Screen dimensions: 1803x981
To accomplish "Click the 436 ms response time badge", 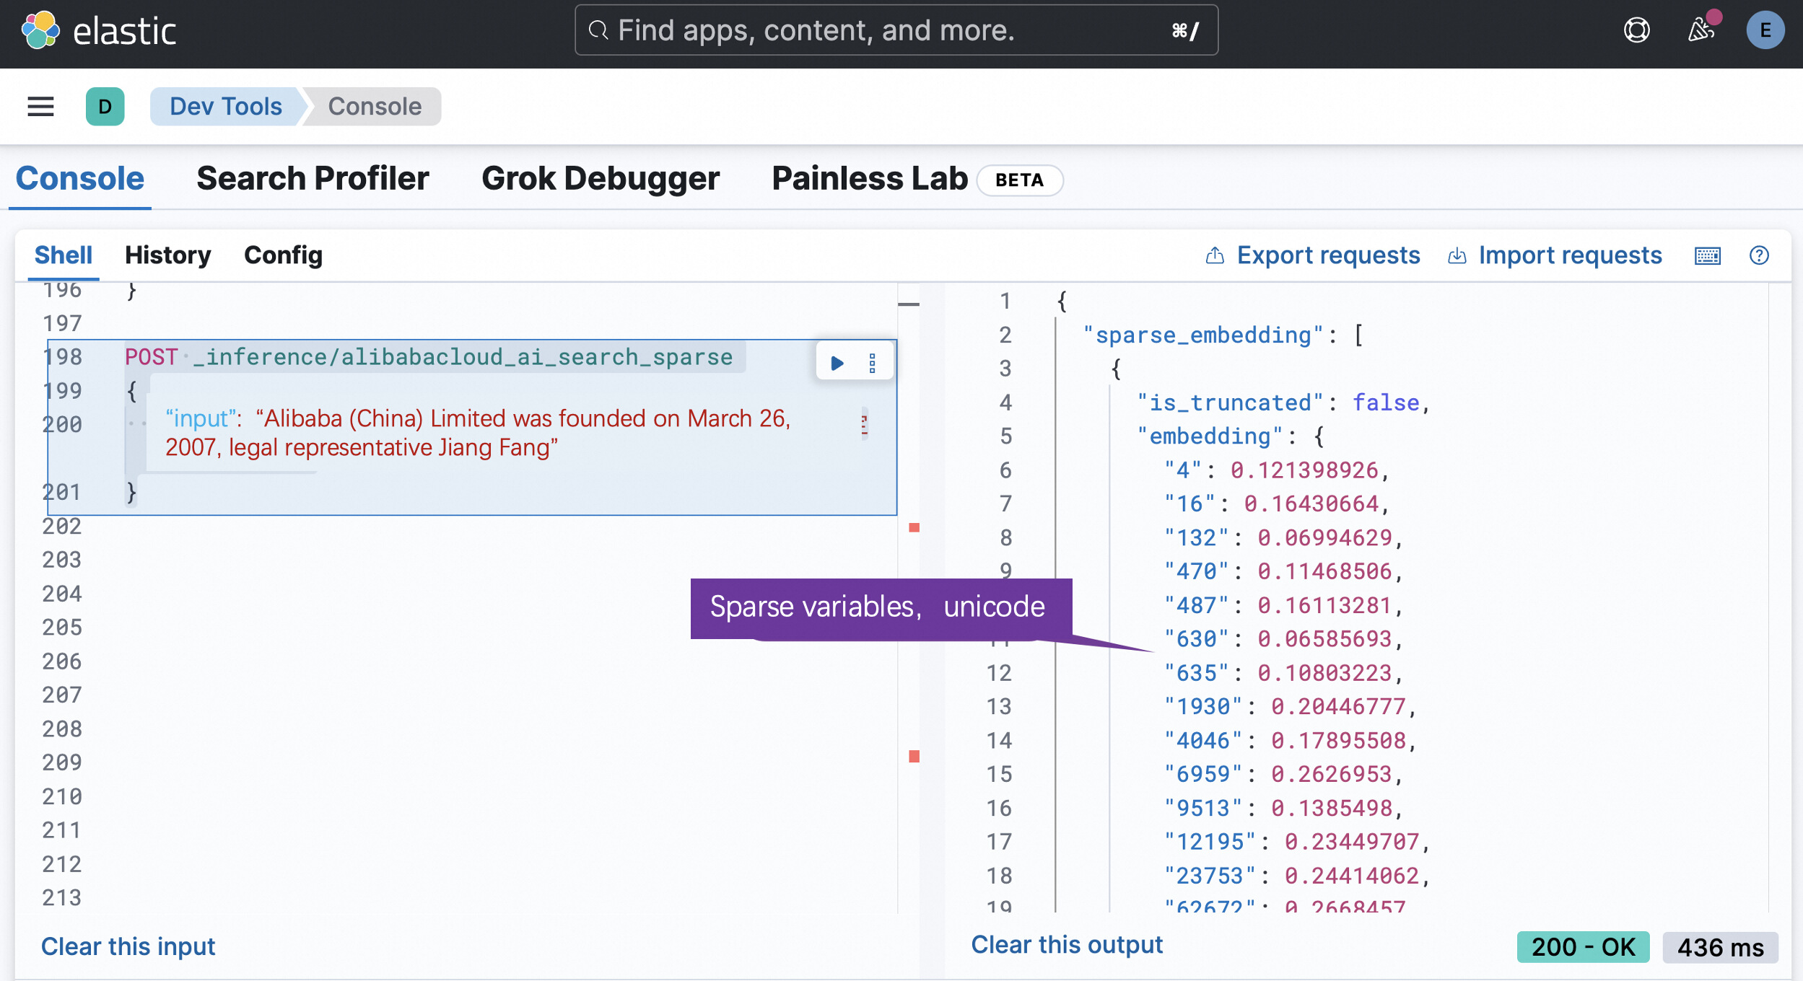I will pyautogui.click(x=1720, y=947).
